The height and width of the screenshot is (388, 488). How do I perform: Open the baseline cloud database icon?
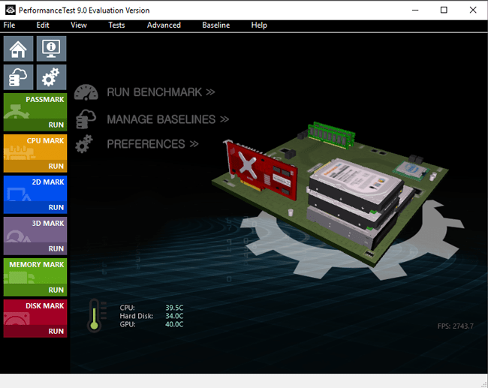pos(18,77)
